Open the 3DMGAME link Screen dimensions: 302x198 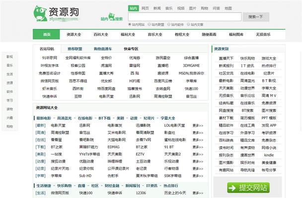click(191, 66)
